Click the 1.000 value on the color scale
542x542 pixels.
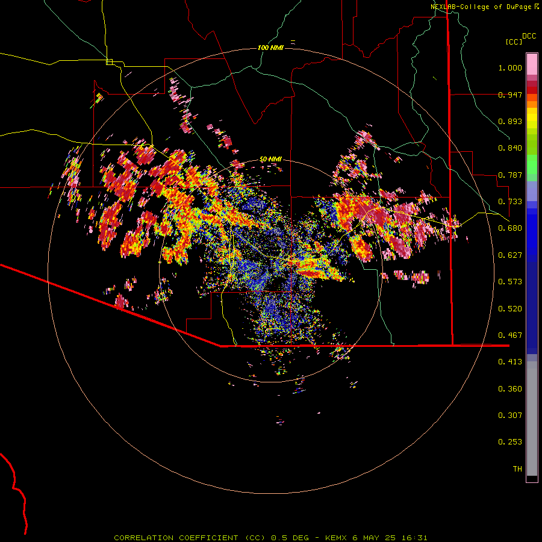point(510,67)
